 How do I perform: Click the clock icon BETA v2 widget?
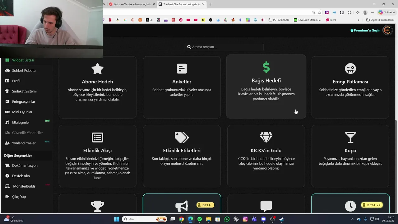(350, 206)
